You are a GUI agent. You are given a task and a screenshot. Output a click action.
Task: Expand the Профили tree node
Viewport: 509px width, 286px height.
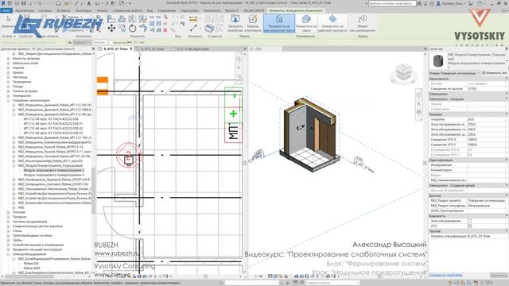(x=8, y=217)
